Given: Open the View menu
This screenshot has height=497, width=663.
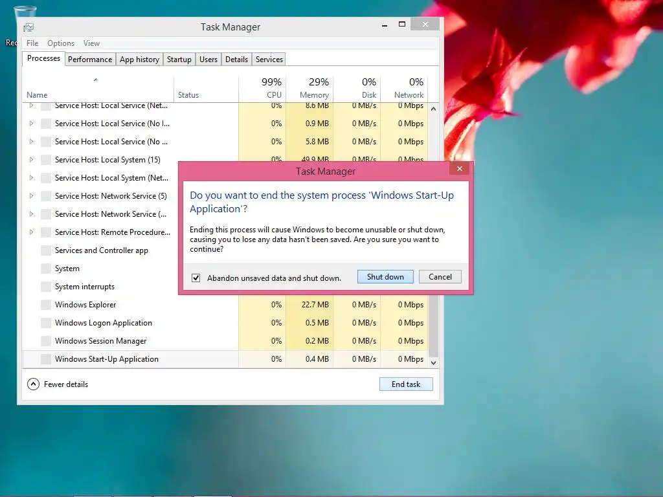Looking at the screenshot, I should [x=91, y=43].
